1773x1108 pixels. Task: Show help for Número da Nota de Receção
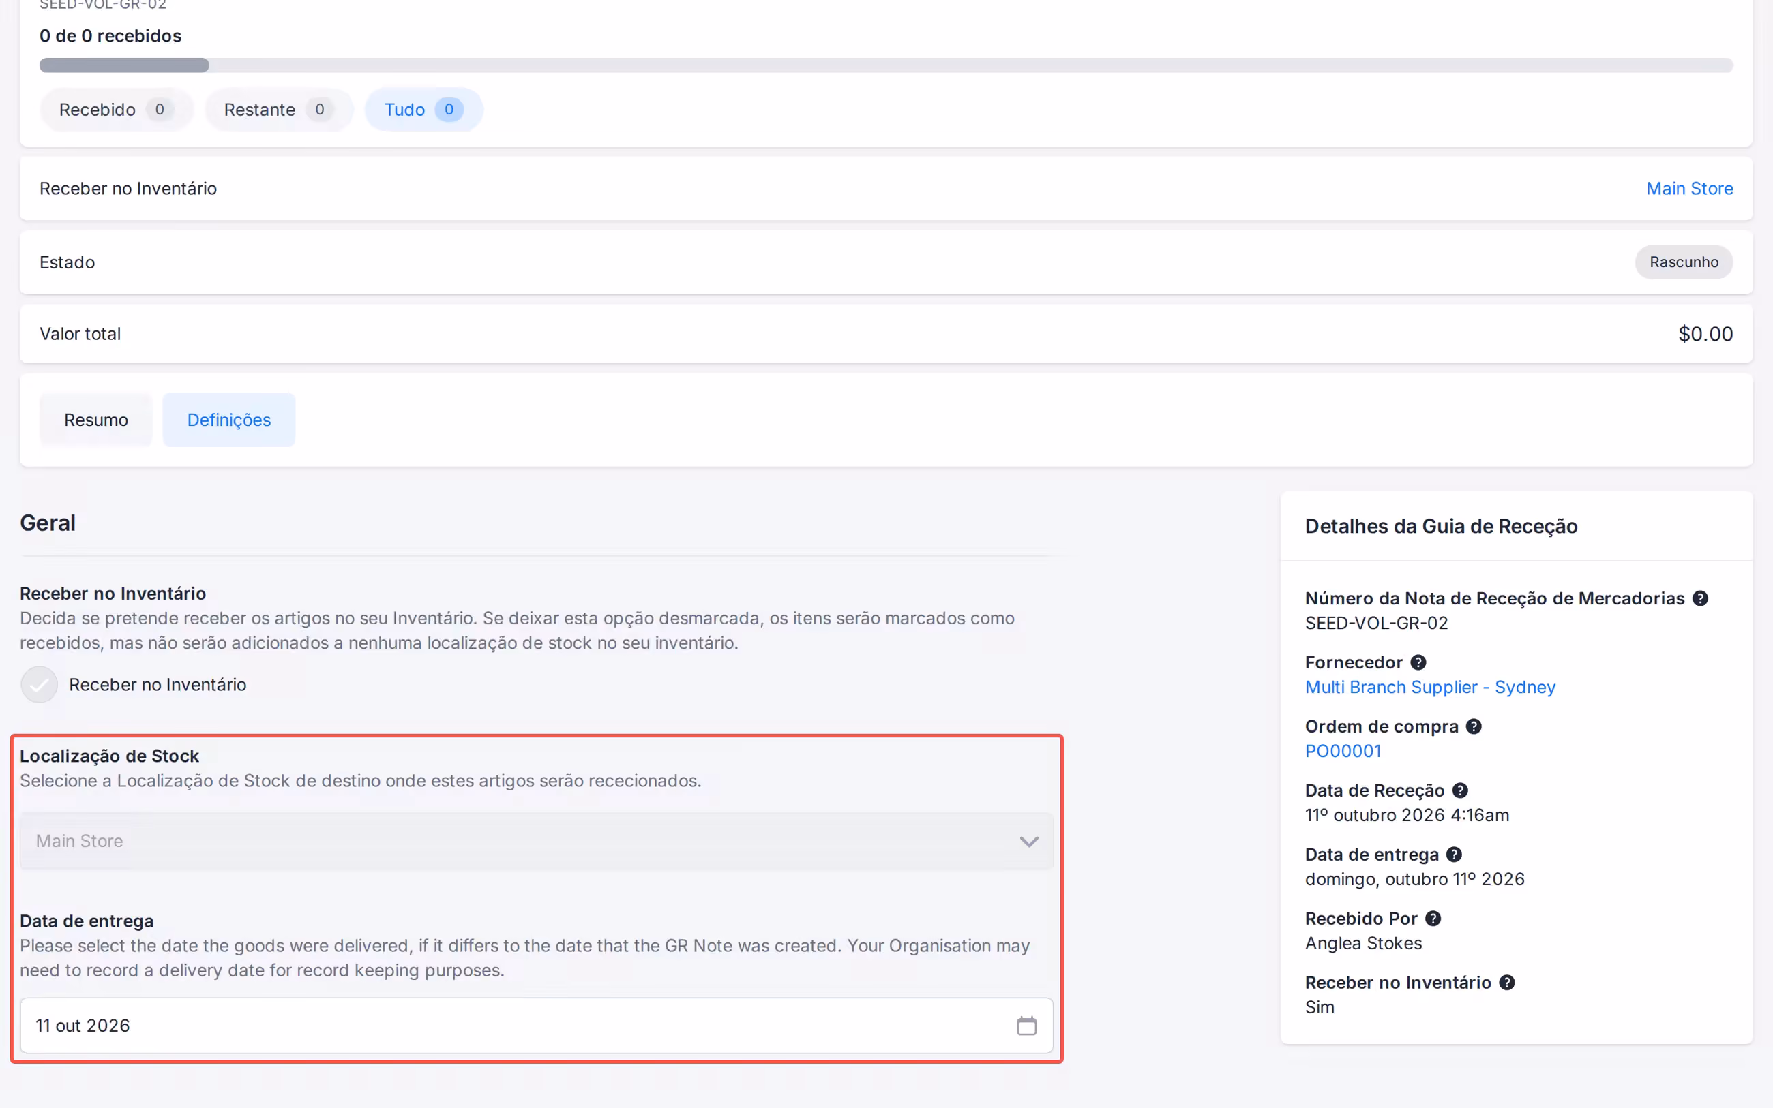coord(1699,598)
